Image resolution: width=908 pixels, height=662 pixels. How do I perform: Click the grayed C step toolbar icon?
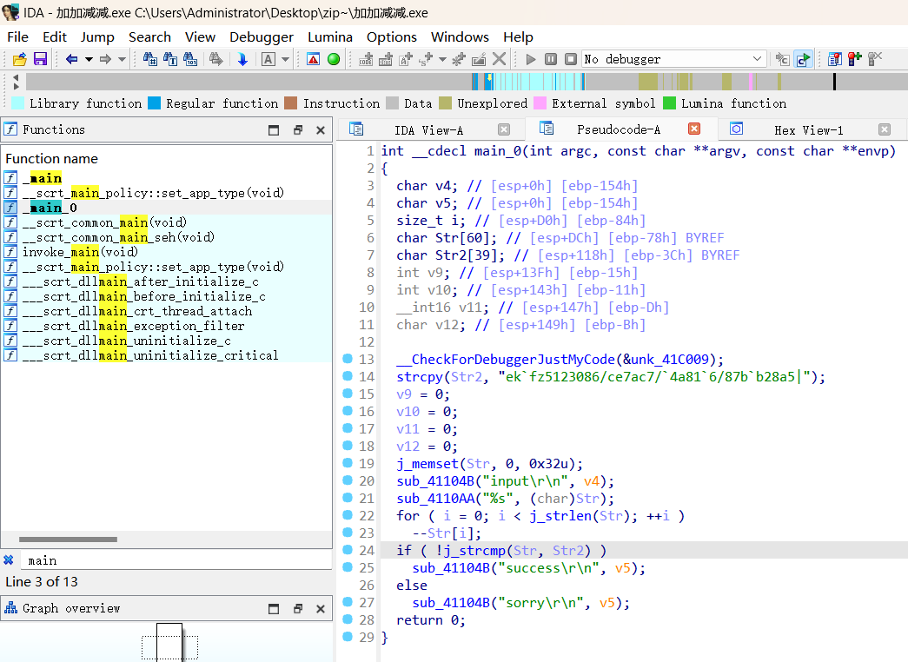(782, 59)
